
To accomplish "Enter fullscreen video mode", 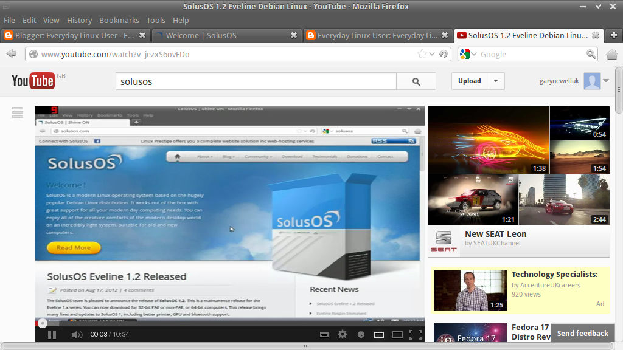I will [x=416, y=335].
